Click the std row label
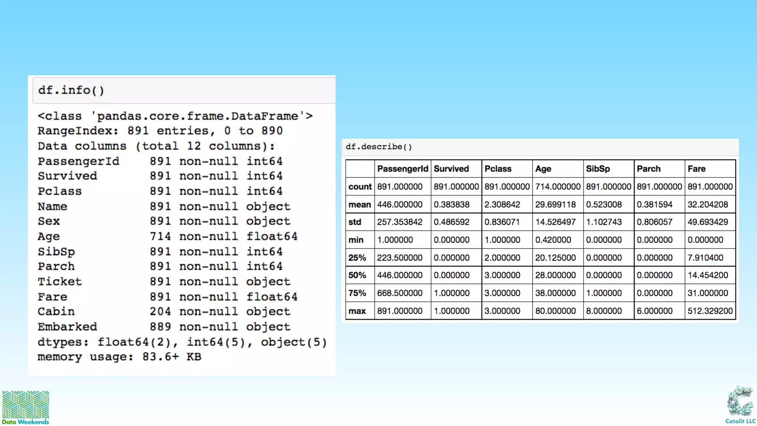Viewport: 757px width, 426px height. pyautogui.click(x=354, y=222)
